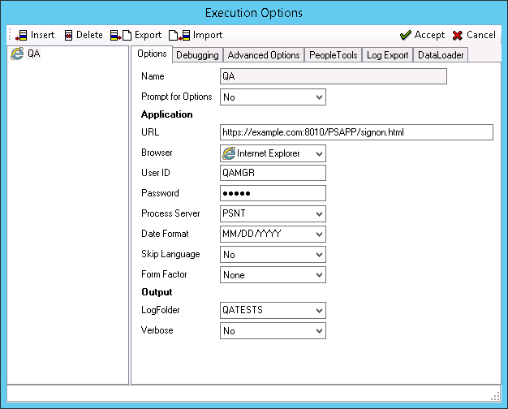Viewport: 508px width, 409px height.
Task: Select the QA entry's Internet Explorer icon in the left list
Action: [17, 54]
